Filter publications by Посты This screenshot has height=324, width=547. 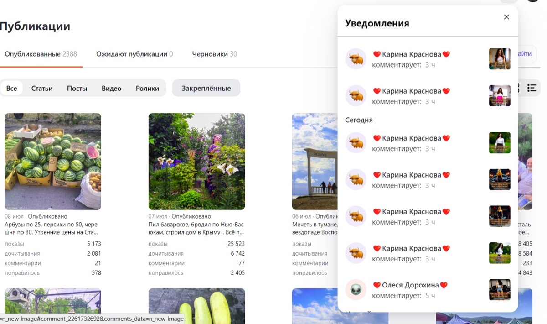click(77, 88)
